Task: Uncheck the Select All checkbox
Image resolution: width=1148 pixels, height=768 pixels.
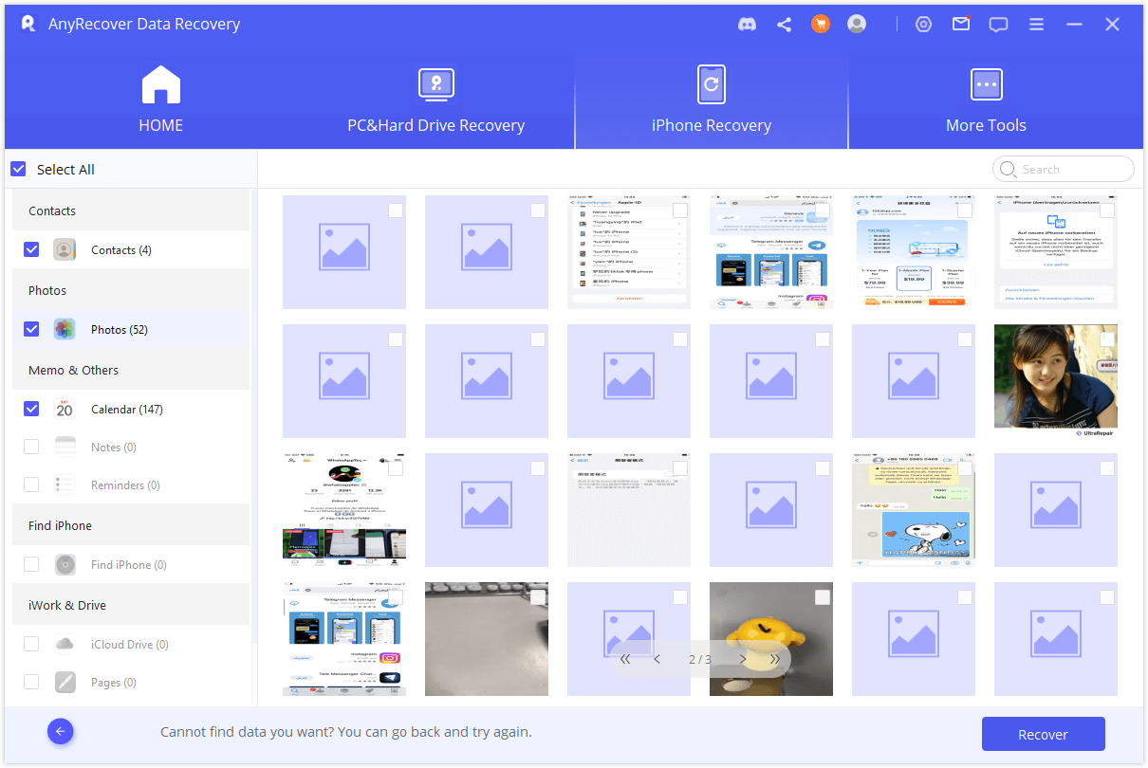Action: [x=18, y=170]
